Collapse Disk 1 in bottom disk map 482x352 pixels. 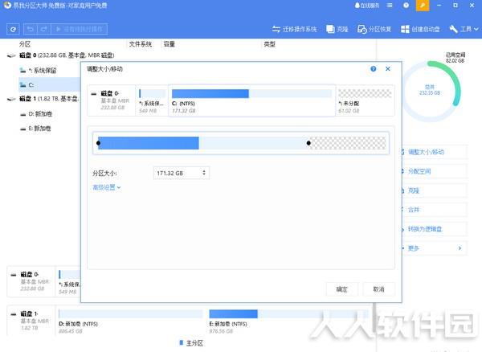[13, 314]
